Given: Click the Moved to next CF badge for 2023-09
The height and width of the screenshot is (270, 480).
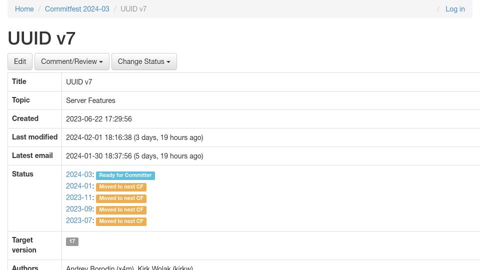Looking at the screenshot, I should 121,209.
